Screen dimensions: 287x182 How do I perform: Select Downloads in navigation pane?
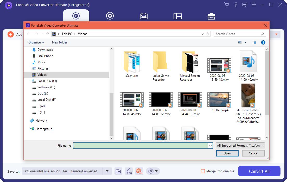(x=45, y=50)
